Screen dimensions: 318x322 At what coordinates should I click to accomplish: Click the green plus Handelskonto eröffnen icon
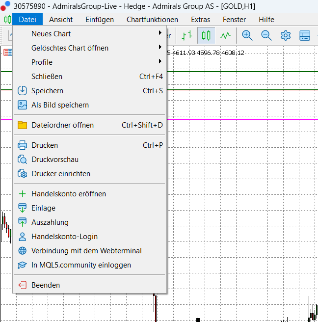tap(22, 194)
